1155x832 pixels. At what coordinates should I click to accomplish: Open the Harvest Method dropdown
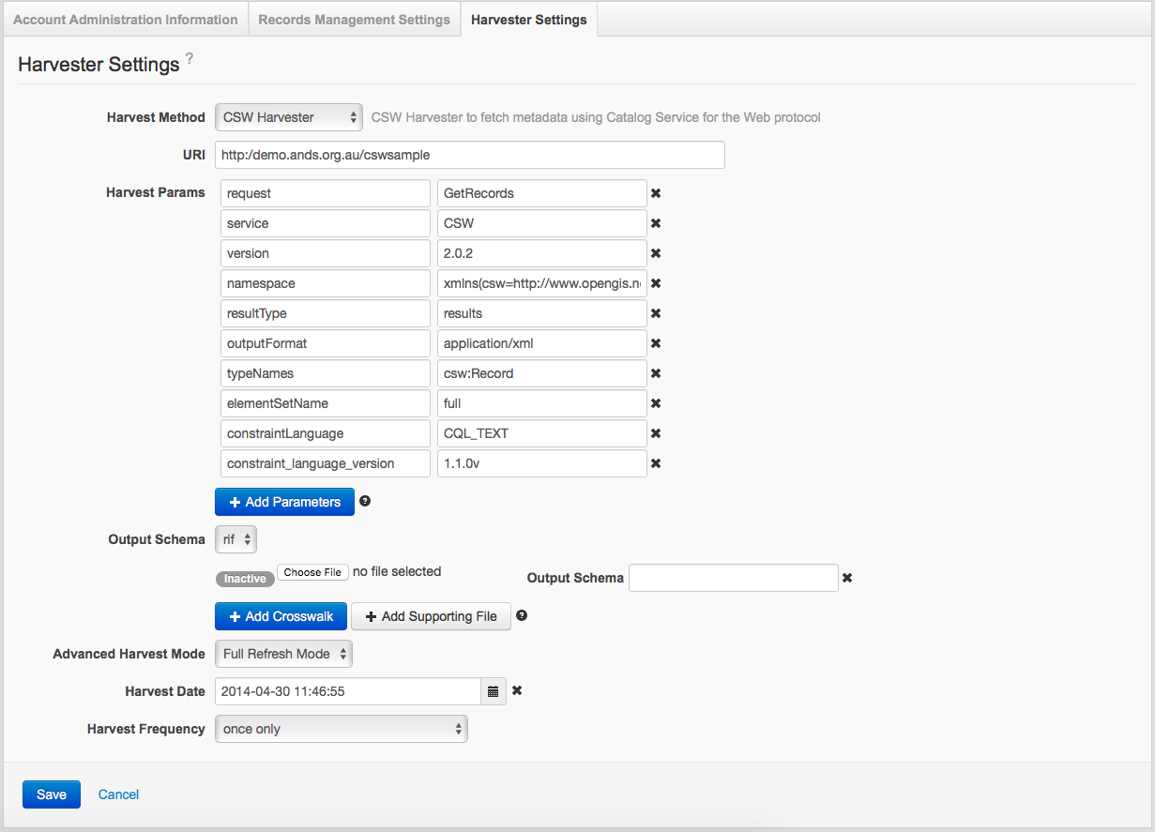pos(288,117)
